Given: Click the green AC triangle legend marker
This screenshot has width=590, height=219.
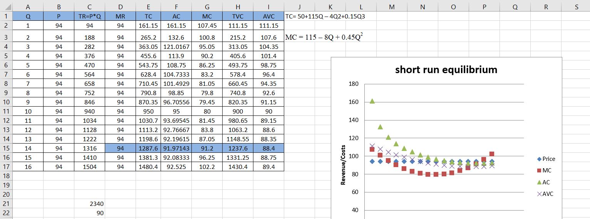Looking at the screenshot, I should pos(539,182).
